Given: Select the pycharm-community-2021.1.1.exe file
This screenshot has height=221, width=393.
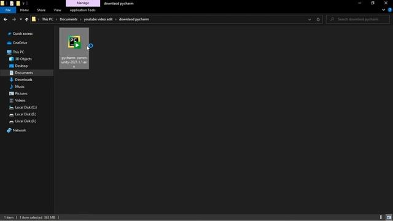Looking at the screenshot, I should 74,48.
